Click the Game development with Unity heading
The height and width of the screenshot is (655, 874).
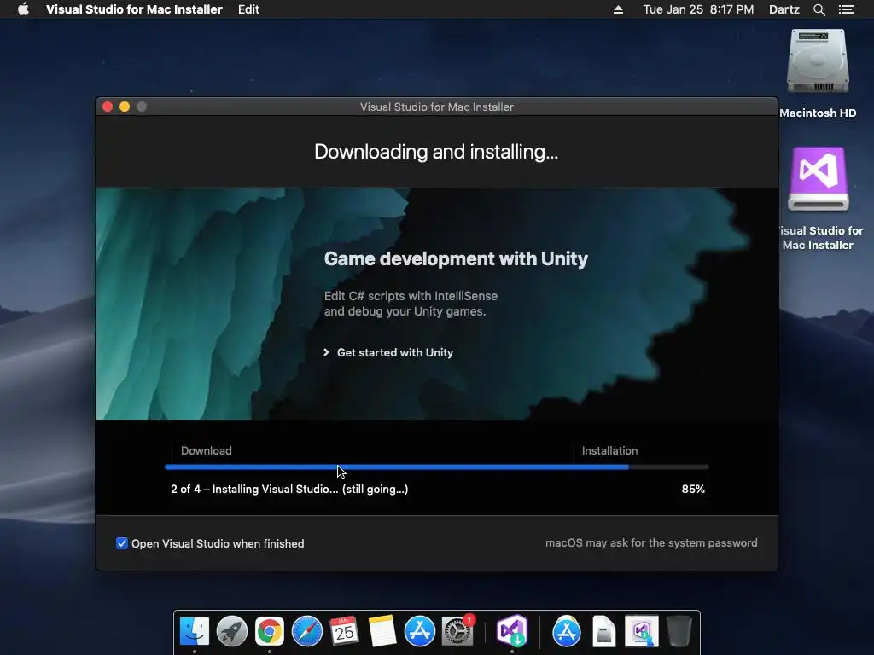456,259
